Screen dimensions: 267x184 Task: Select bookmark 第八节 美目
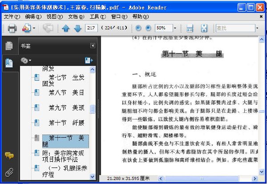pos(66,93)
